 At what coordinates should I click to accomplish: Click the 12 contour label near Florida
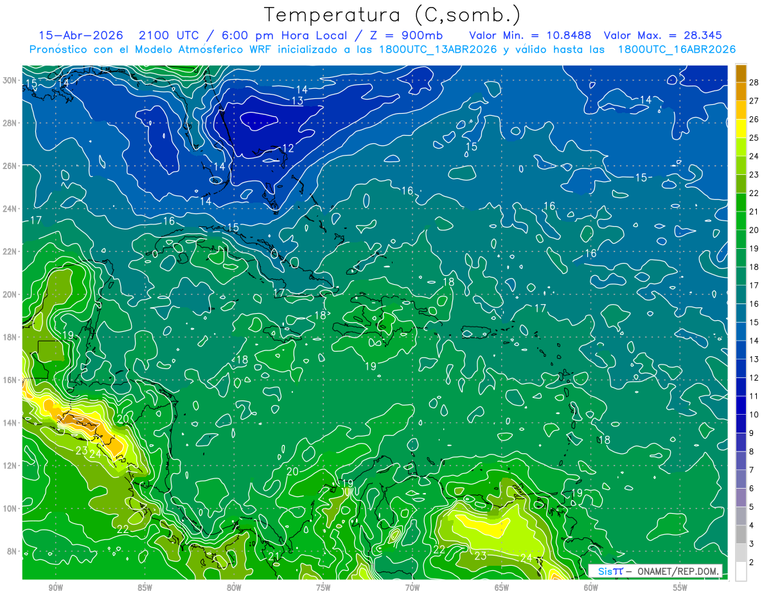(x=288, y=149)
